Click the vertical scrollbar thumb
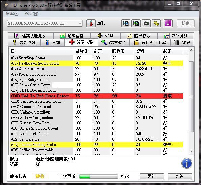The height and width of the screenshot is (185, 201). (191, 97)
